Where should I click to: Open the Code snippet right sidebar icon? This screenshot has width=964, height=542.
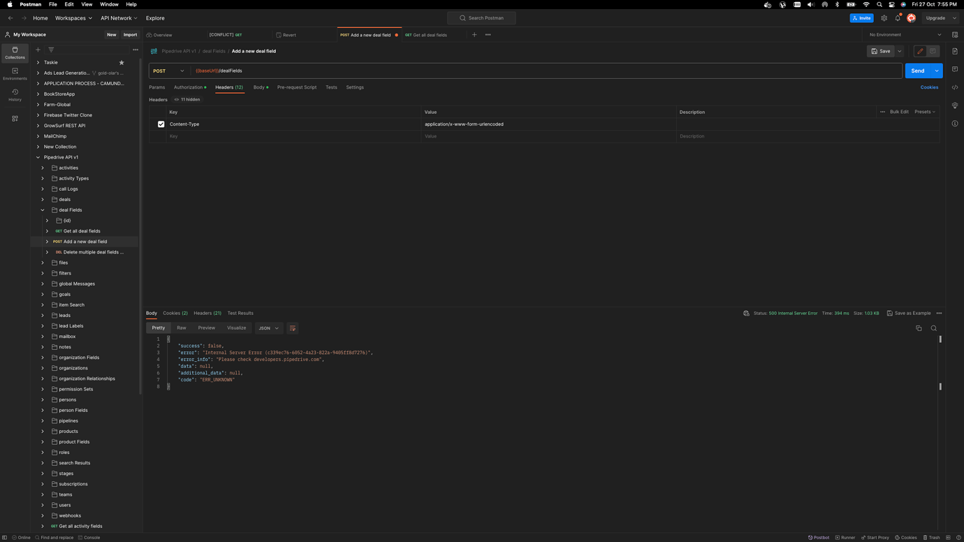tap(955, 87)
